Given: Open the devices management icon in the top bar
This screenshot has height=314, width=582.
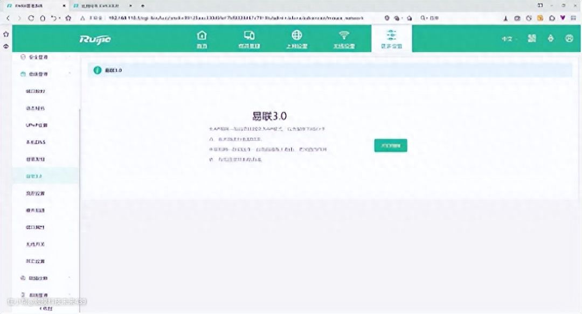Looking at the screenshot, I should pos(249,39).
